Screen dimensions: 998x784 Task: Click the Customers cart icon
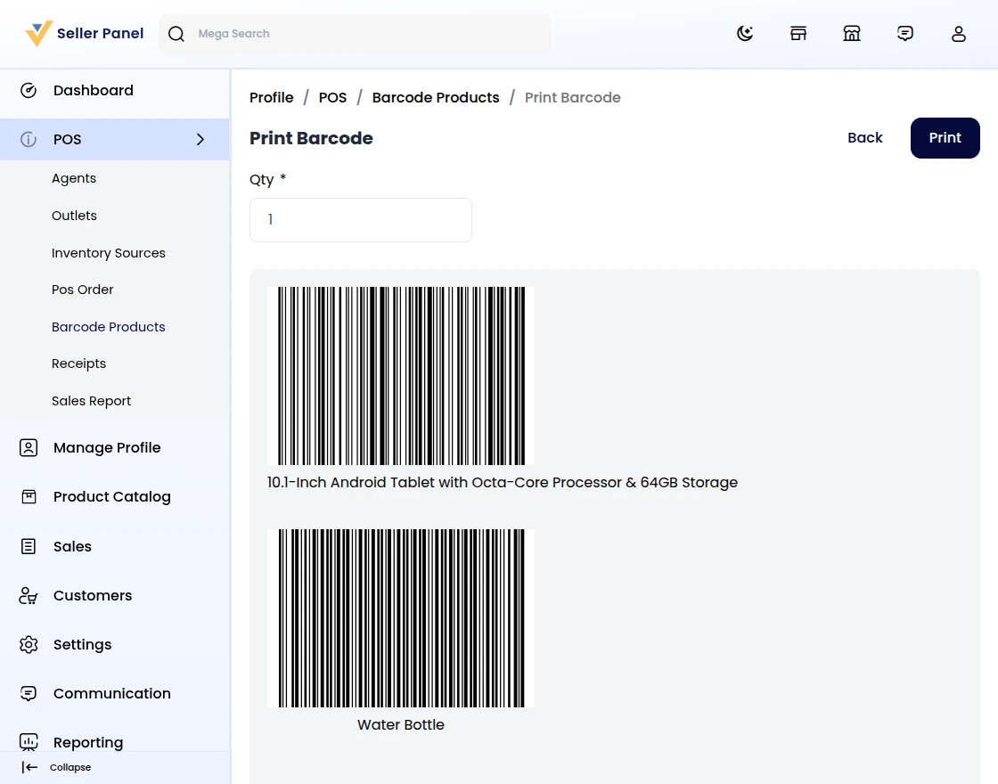[29, 596]
